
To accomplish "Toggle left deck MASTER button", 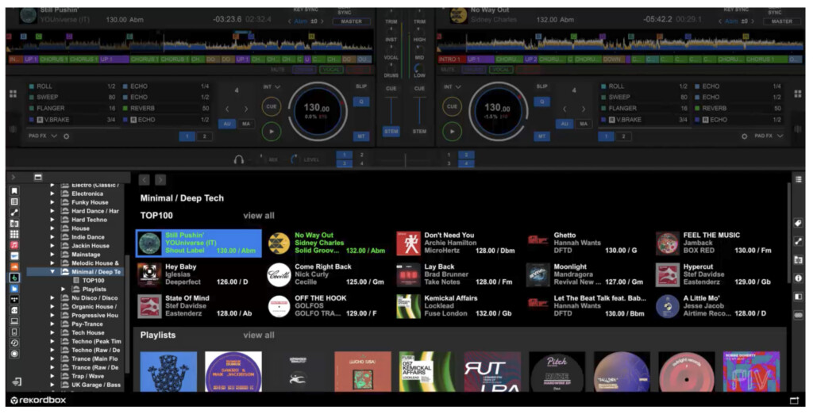I will (x=352, y=21).
